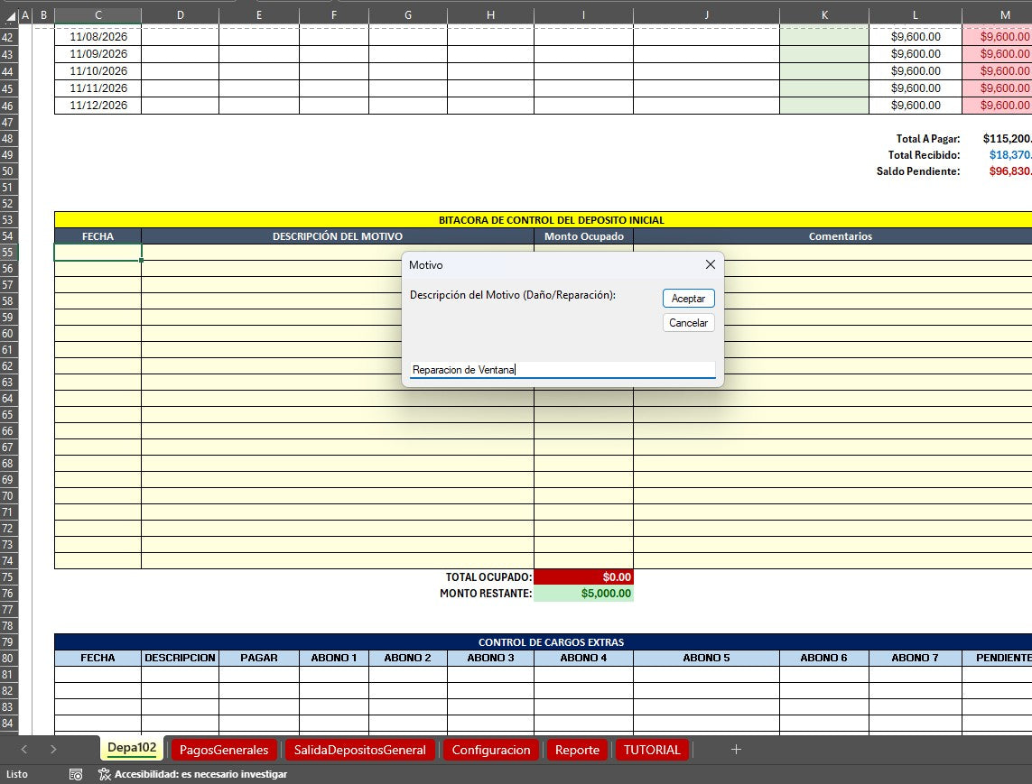Screen dimensions: 1032x784
Task: Click the red TOTAL OCUPADO amount cell
Action: [x=583, y=576]
